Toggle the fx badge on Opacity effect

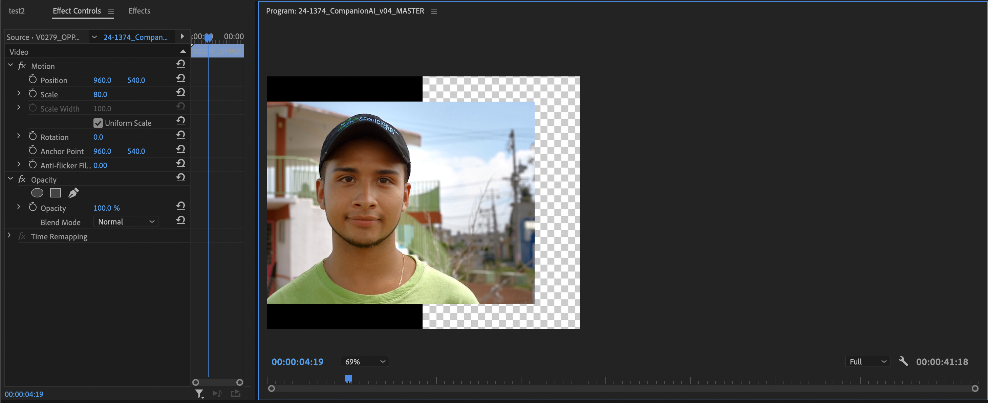(x=22, y=179)
